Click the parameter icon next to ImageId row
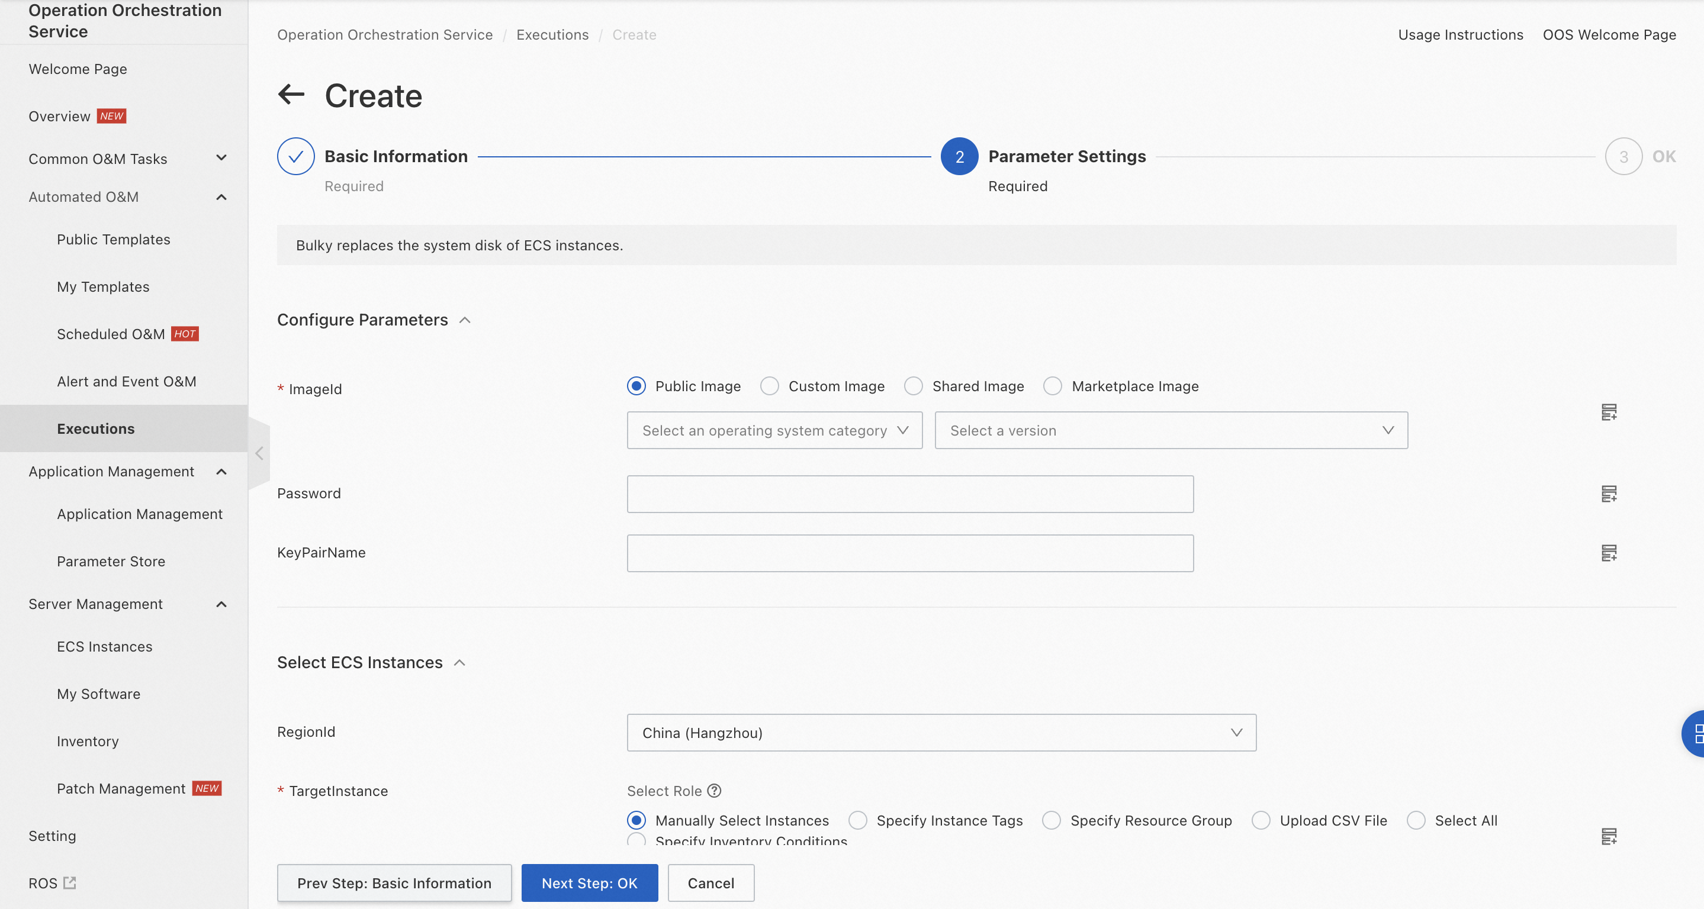The image size is (1704, 909). click(x=1609, y=412)
